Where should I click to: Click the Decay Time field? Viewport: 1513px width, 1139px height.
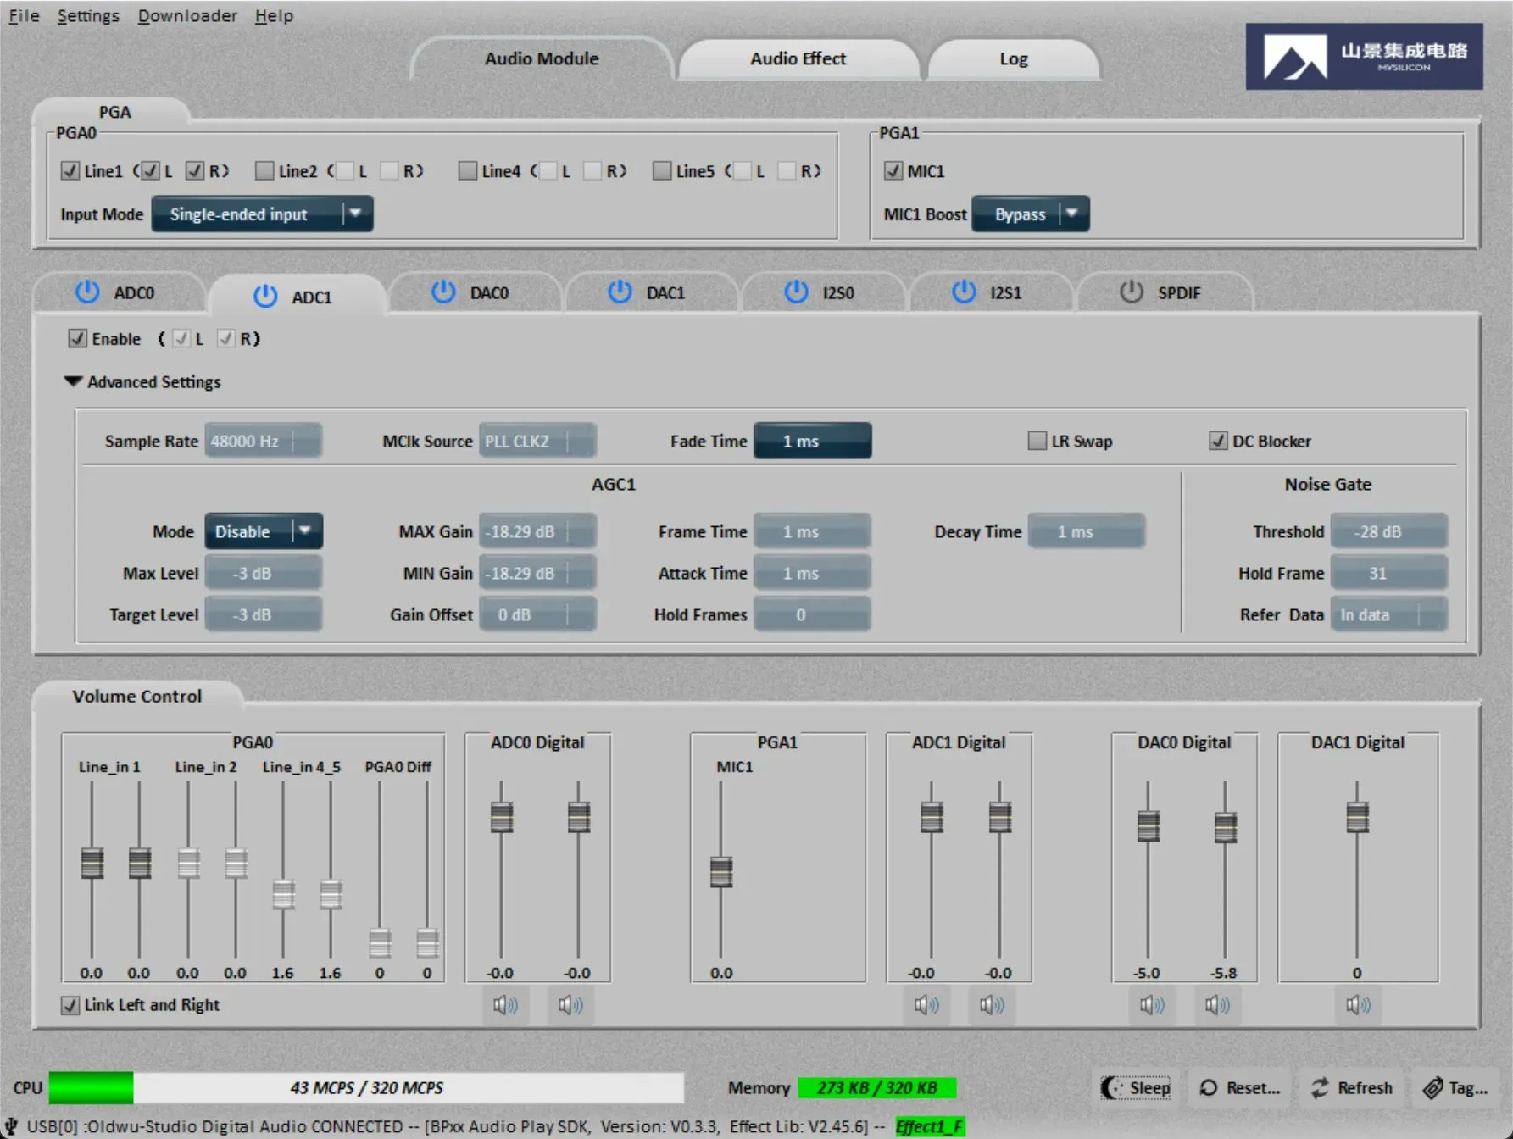coord(1087,531)
